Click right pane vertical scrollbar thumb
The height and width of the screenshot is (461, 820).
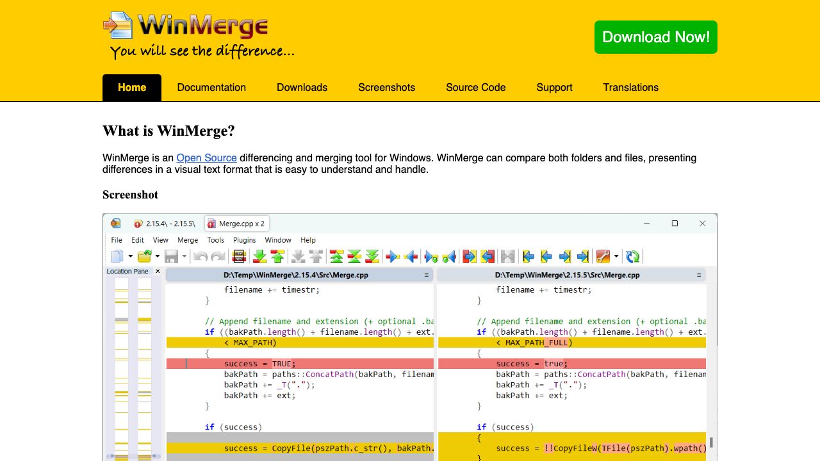(711, 442)
